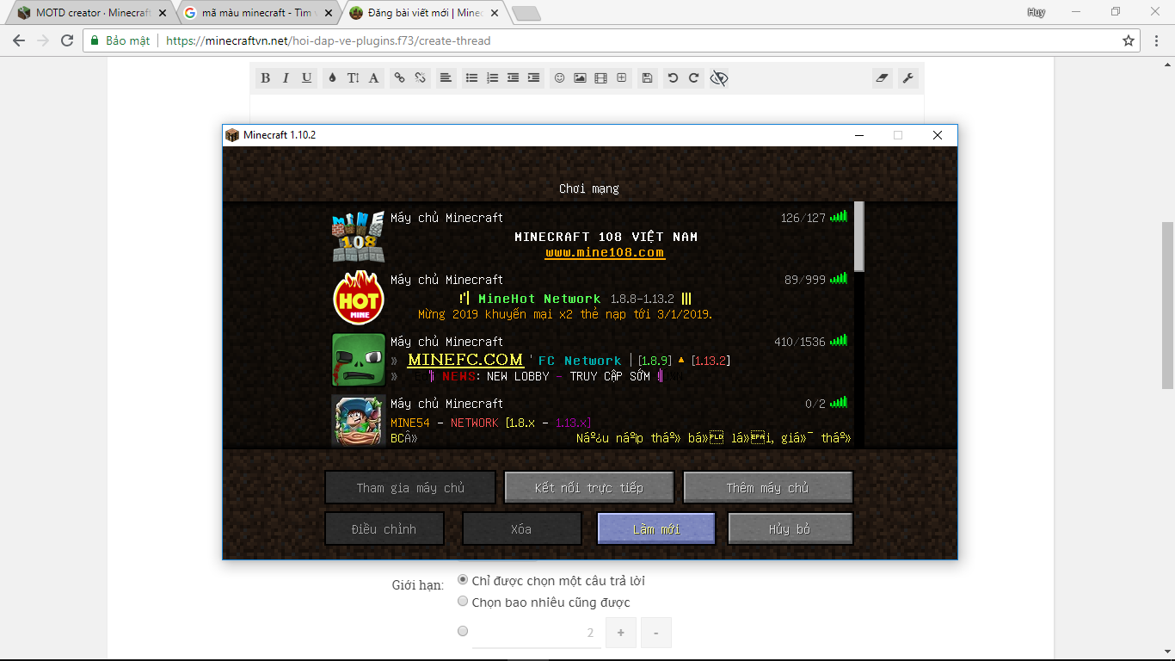The image size is (1175, 661).
Task: Bookmark this page with the star
Action: [1129, 40]
